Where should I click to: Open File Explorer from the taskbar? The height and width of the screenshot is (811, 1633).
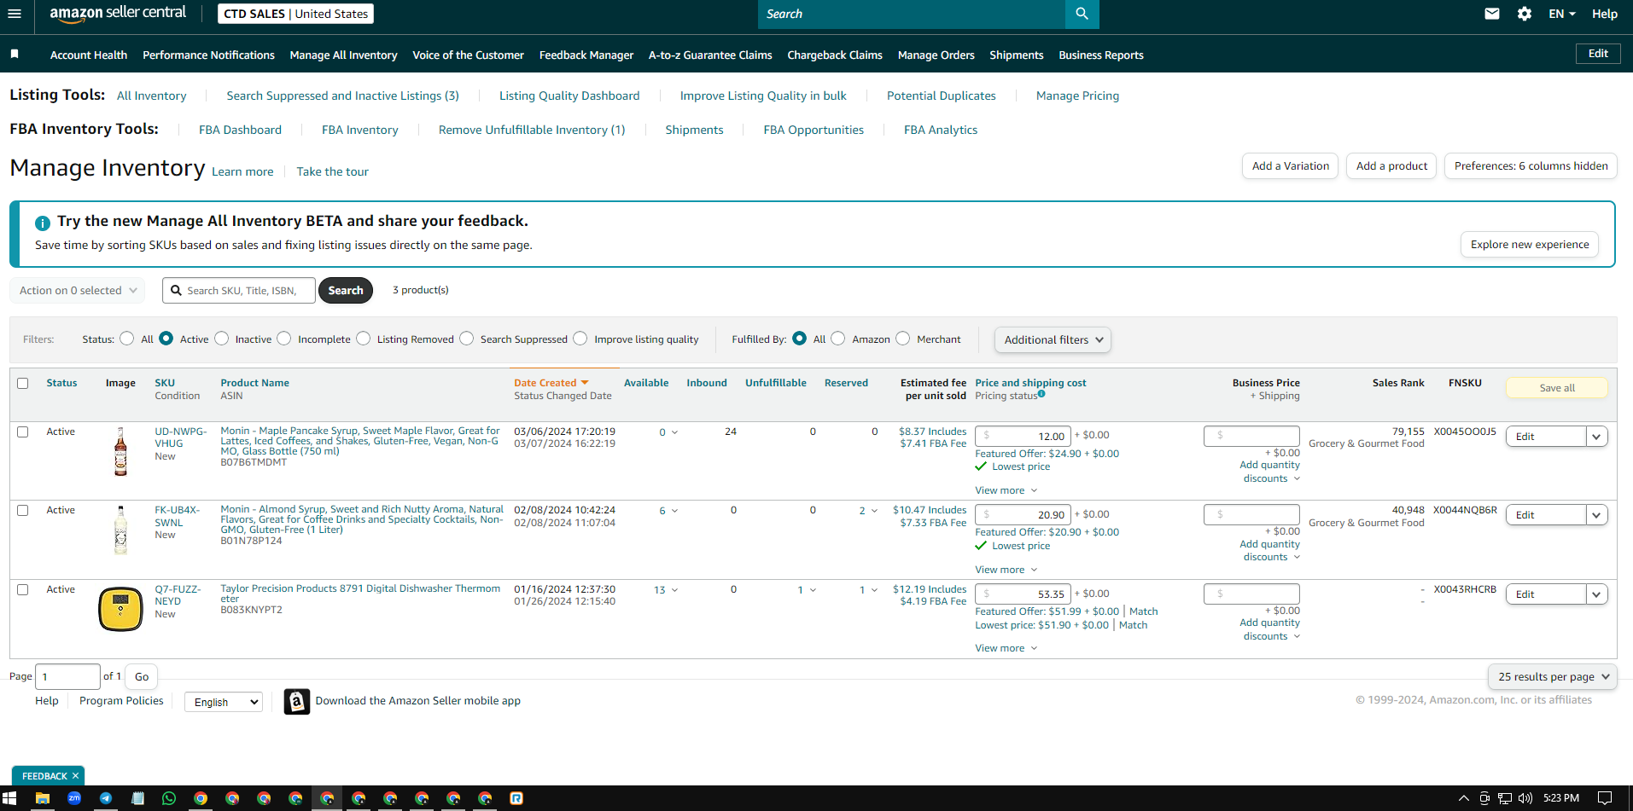tap(42, 798)
